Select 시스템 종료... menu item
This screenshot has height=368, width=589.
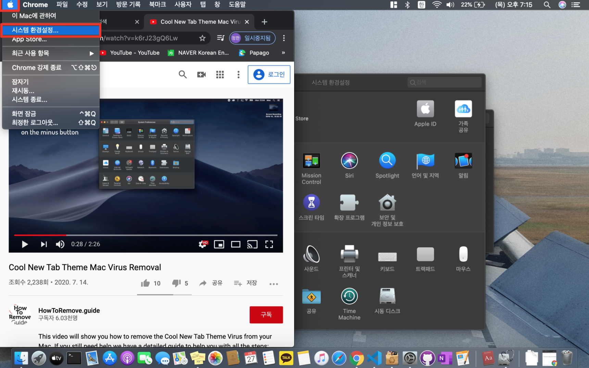click(x=51, y=100)
